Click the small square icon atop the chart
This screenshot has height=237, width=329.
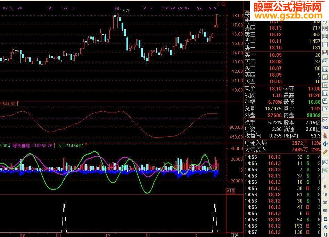click(x=223, y=4)
